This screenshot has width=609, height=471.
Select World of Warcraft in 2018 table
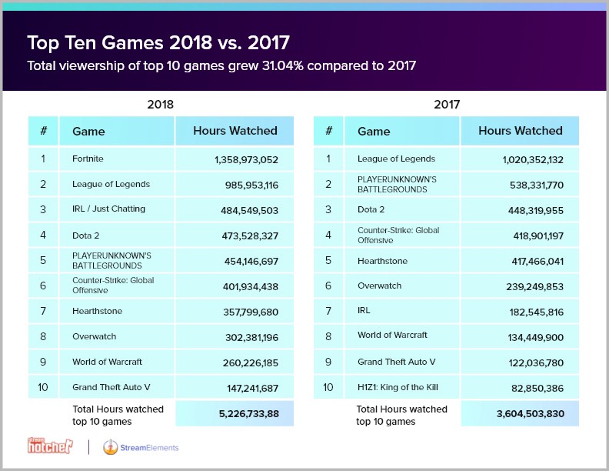coord(107,361)
